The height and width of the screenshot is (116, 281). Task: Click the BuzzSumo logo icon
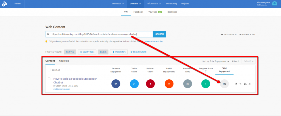[4, 4]
